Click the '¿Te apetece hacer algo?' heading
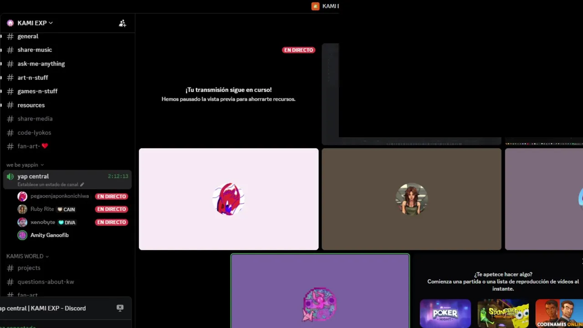583x328 pixels. [503, 274]
